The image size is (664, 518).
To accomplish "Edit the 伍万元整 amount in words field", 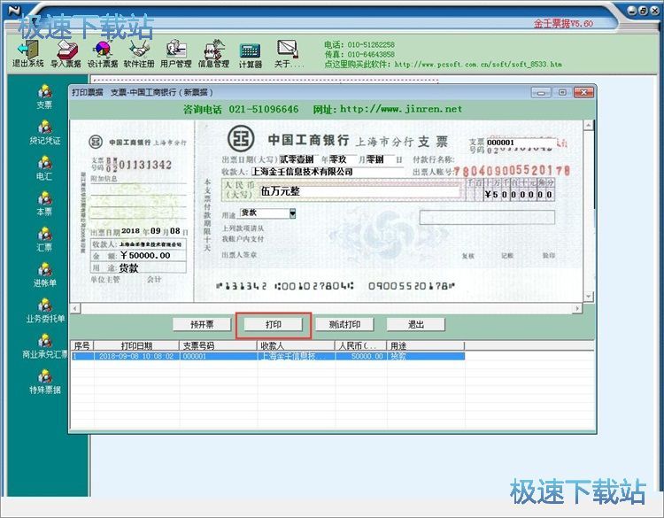I will point(360,191).
